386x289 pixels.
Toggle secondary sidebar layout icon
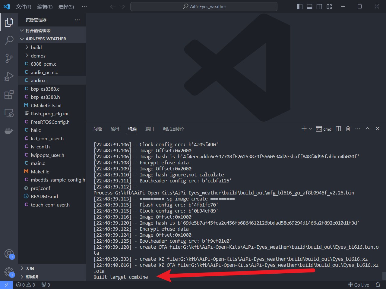pos(319,7)
